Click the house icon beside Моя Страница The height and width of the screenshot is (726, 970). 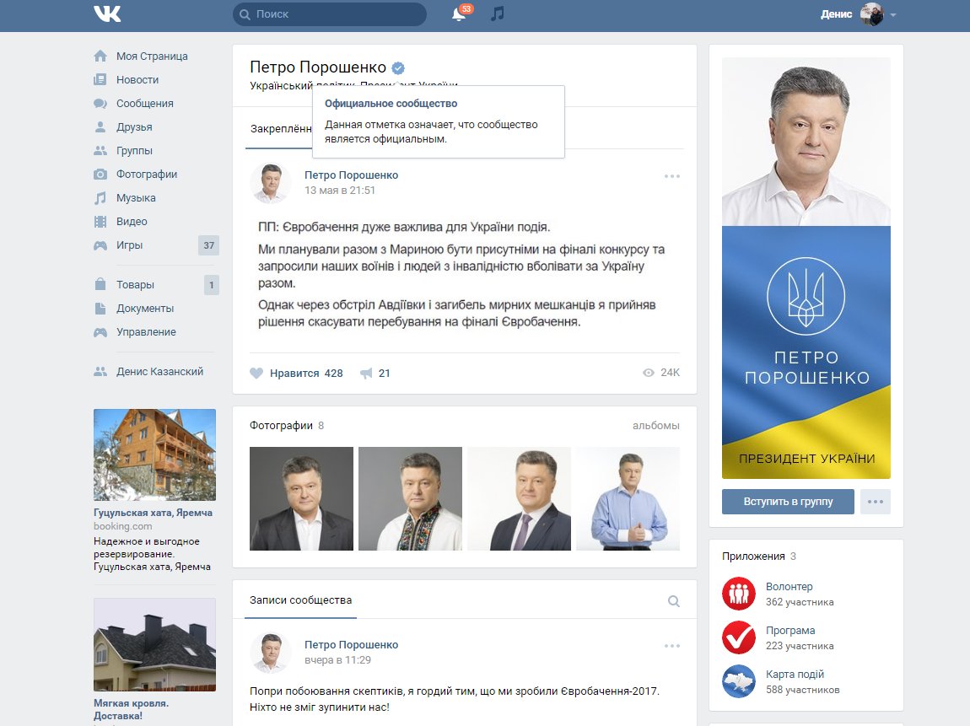pos(100,56)
